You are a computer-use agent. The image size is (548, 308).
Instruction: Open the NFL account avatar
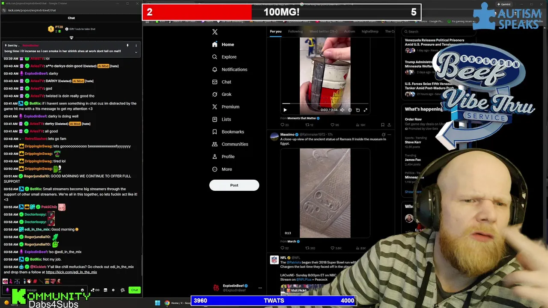pos(274,260)
